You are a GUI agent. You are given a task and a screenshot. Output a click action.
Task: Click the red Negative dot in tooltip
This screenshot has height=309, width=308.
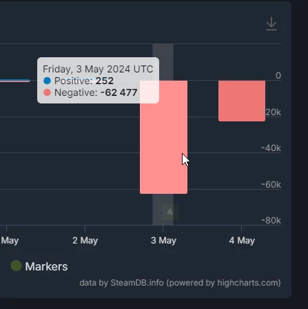click(47, 92)
